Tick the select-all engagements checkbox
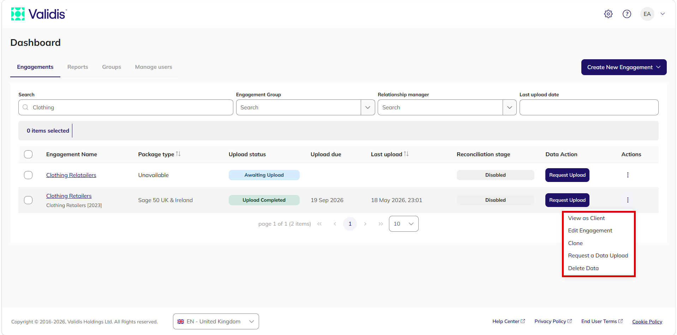The width and height of the screenshot is (677, 335). pyautogui.click(x=28, y=154)
